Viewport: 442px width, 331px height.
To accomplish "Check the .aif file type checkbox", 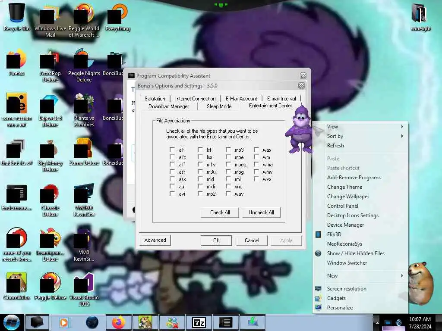I will (172, 150).
